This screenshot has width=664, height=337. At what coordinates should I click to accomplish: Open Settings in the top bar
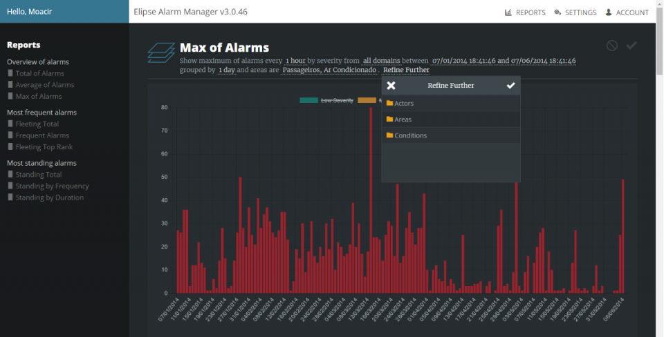[575, 12]
